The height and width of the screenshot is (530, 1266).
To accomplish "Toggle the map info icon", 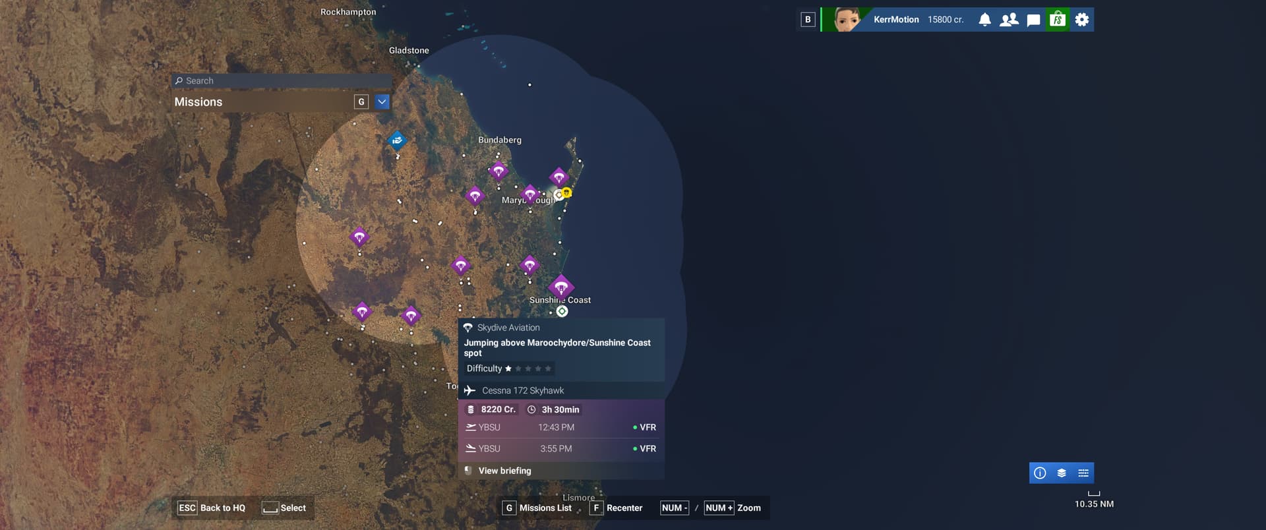I will click(x=1040, y=473).
